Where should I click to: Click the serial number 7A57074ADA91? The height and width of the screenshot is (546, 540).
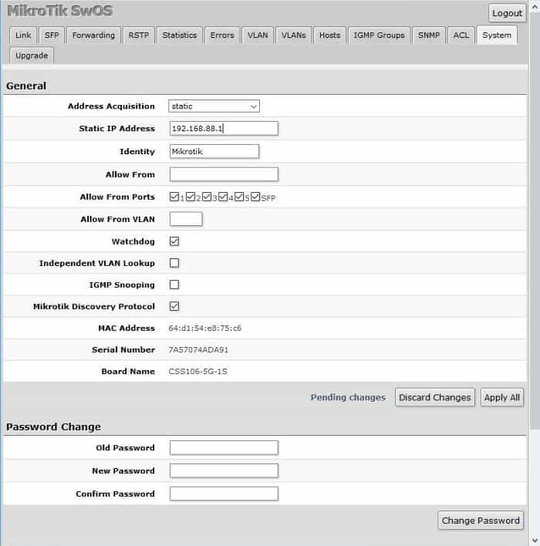[198, 349]
